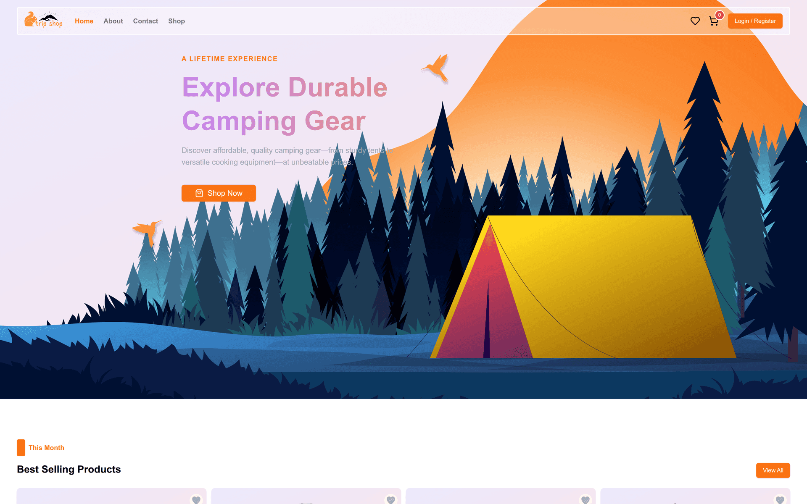
Task: Open the shopping cart icon
Action: 713,21
